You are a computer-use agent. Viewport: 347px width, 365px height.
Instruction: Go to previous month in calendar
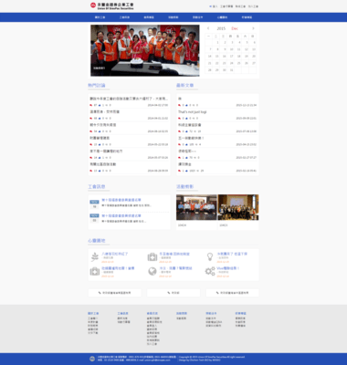click(x=208, y=28)
